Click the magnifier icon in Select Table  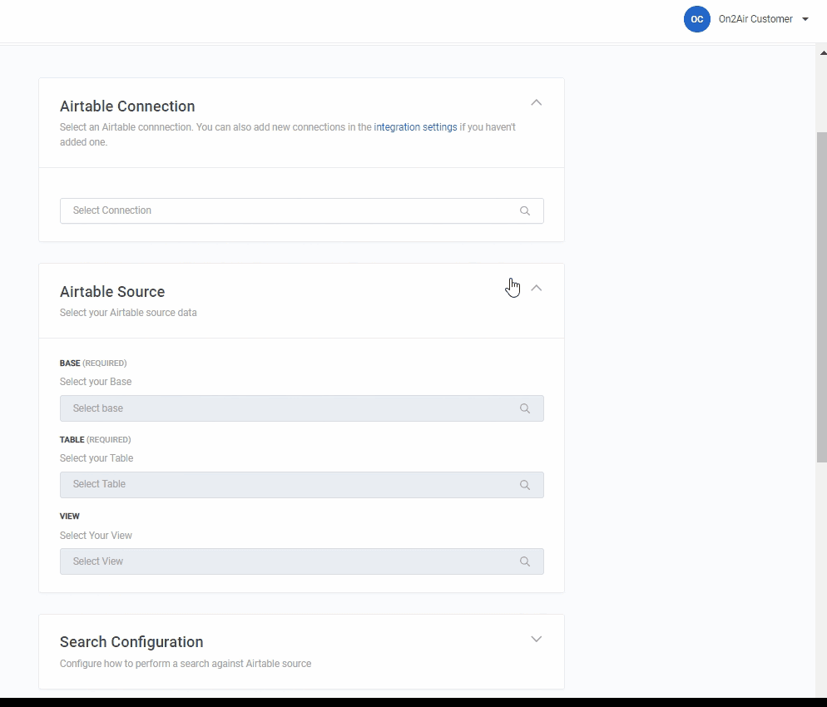pyautogui.click(x=525, y=484)
